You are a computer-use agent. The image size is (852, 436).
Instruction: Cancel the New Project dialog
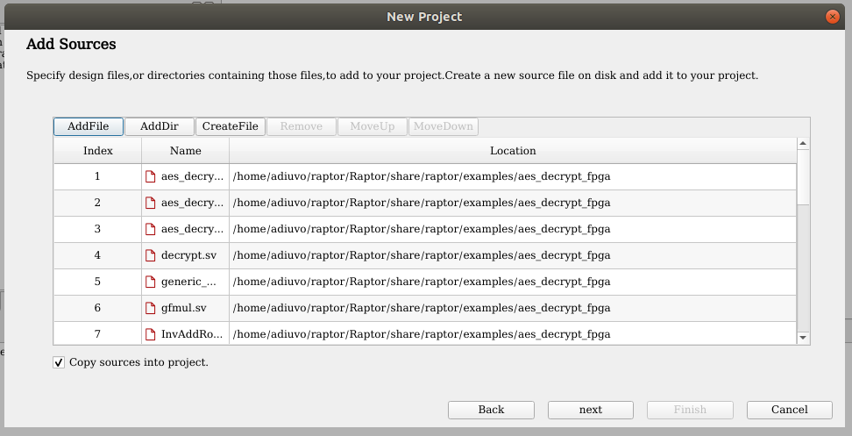790,410
